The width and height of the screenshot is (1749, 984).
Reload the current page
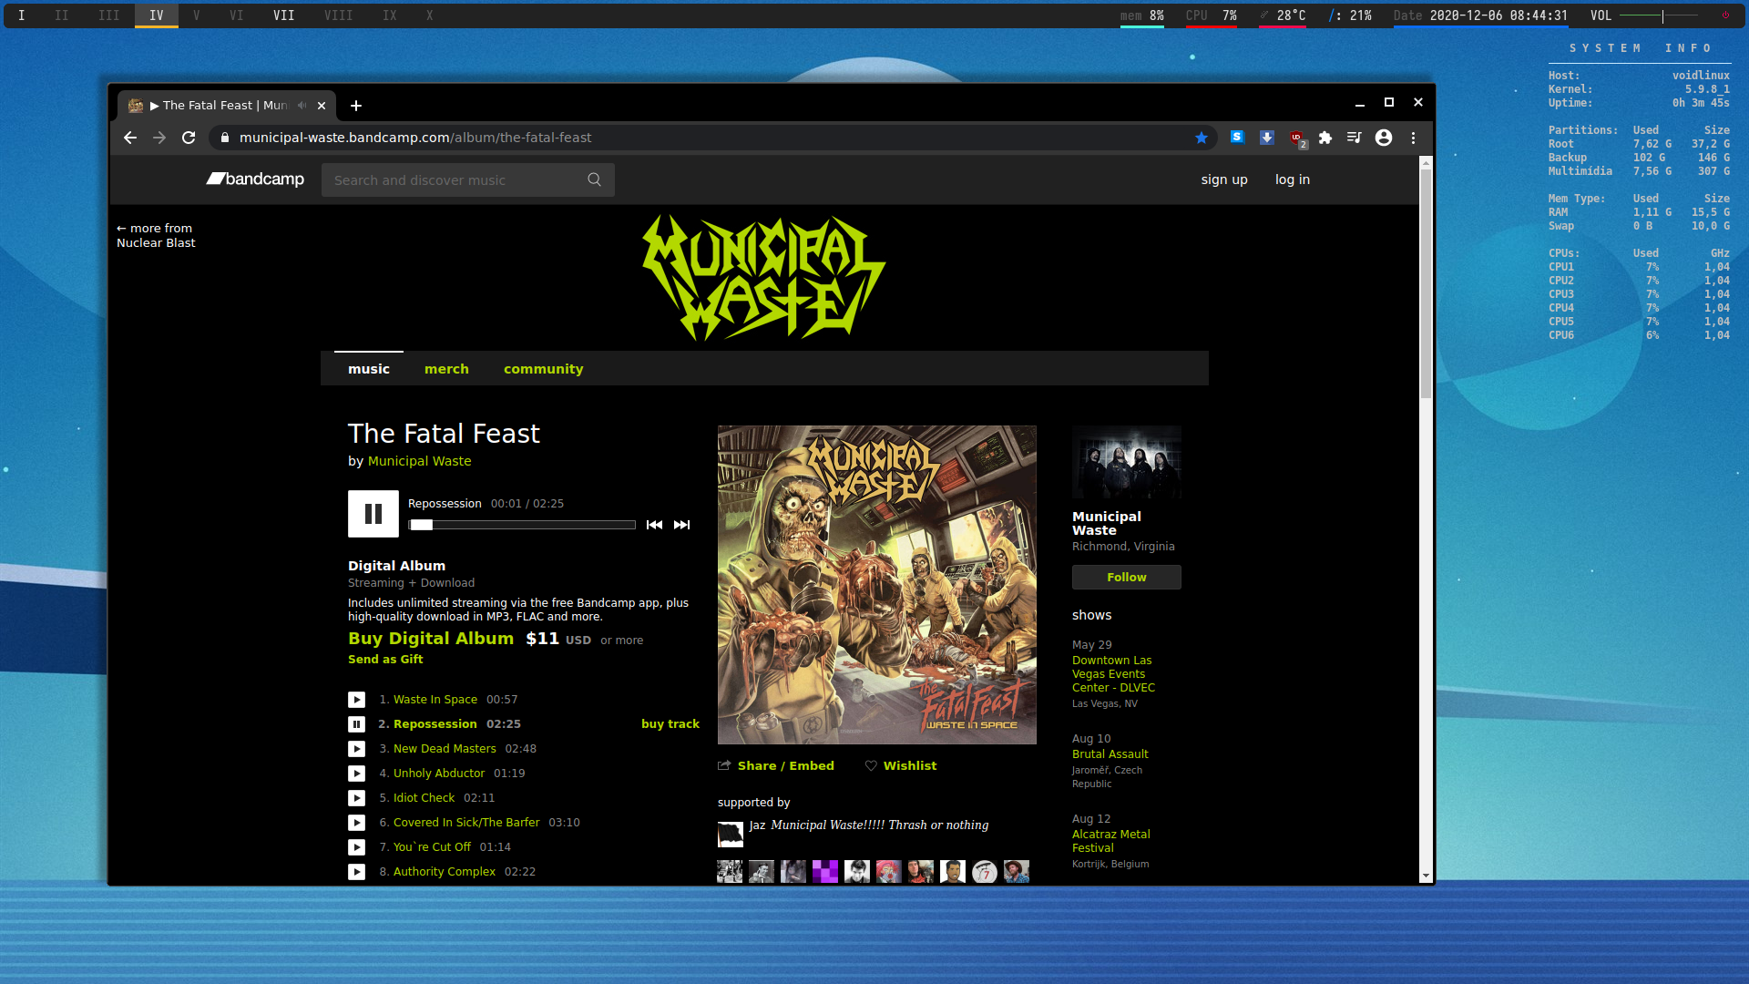click(x=189, y=138)
